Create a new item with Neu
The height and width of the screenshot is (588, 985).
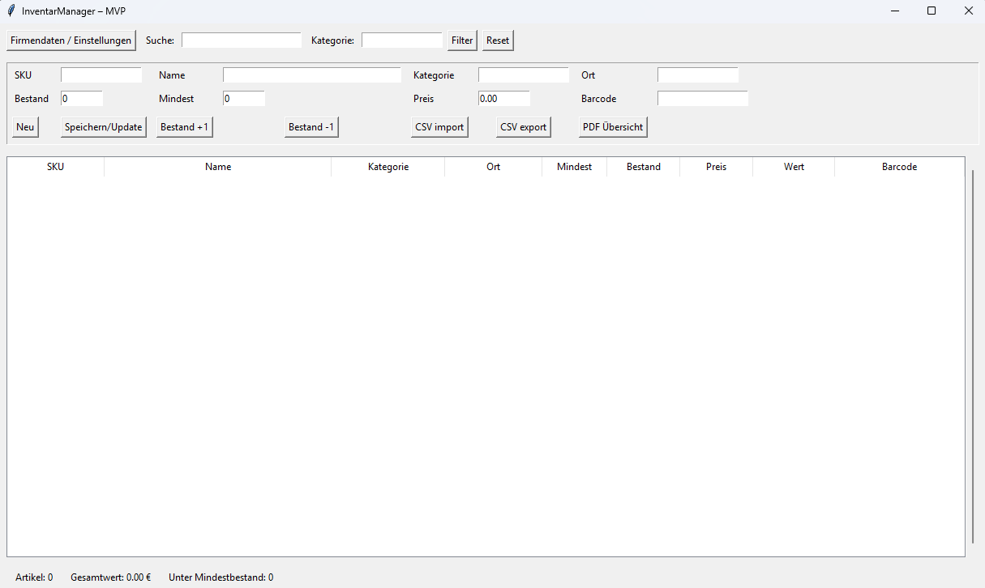pyautogui.click(x=25, y=127)
